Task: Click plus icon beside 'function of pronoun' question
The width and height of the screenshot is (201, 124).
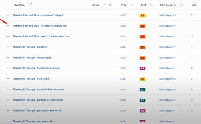Action: [8, 68]
